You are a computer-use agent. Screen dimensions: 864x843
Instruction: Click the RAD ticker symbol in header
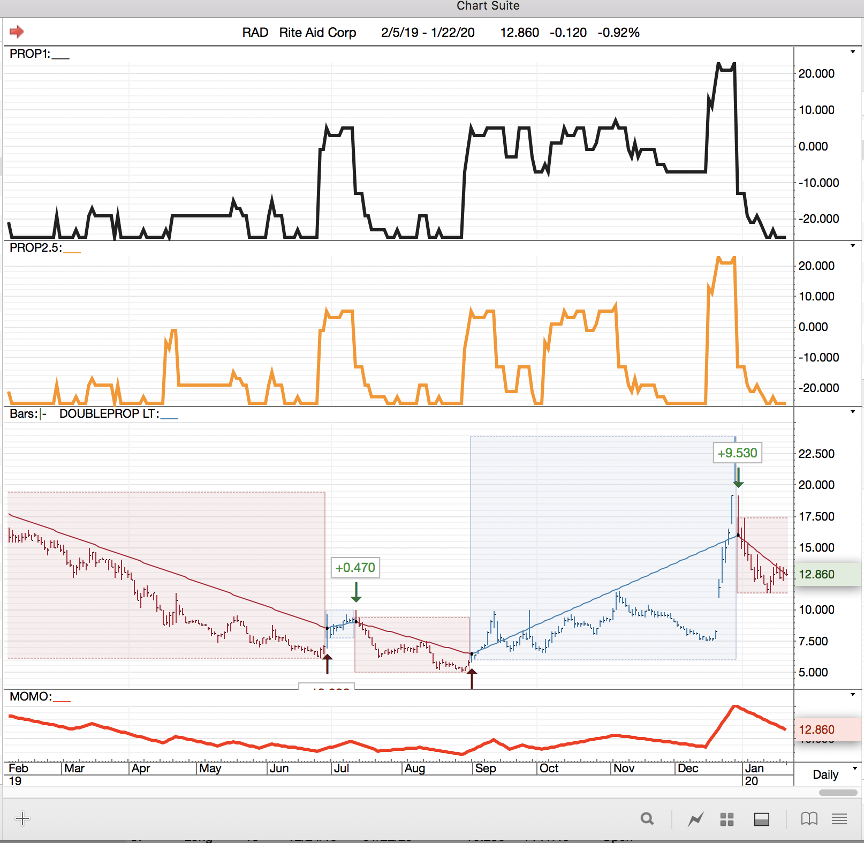pos(255,33)
